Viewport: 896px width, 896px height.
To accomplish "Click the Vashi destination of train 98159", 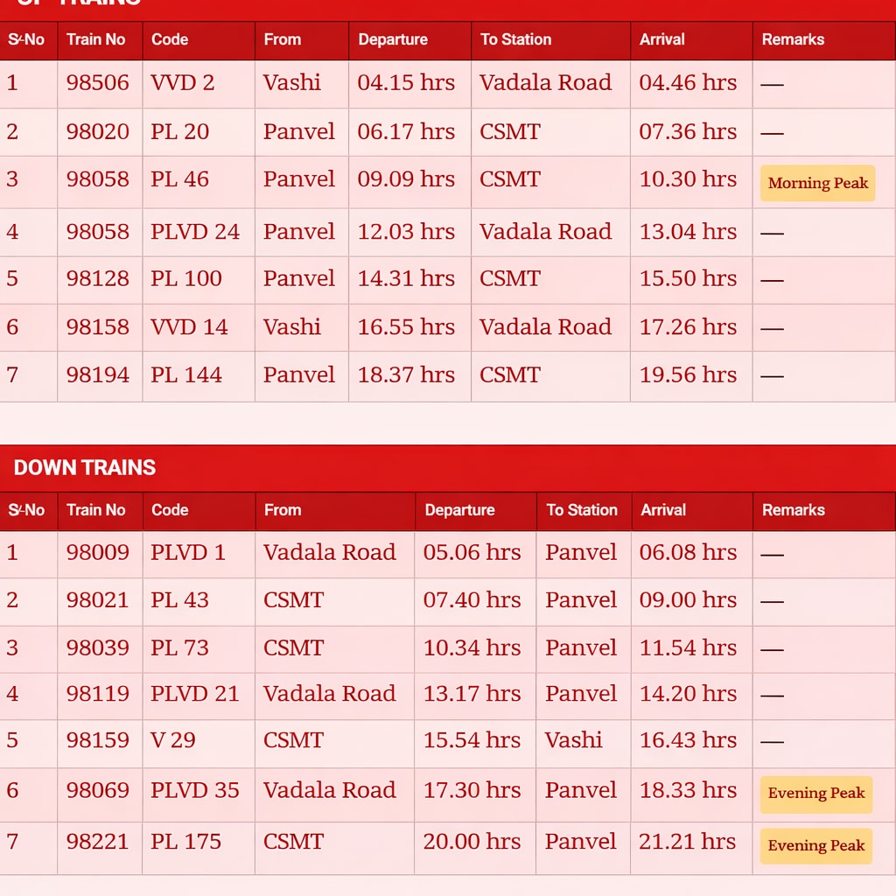I will (x=573, y=740).
